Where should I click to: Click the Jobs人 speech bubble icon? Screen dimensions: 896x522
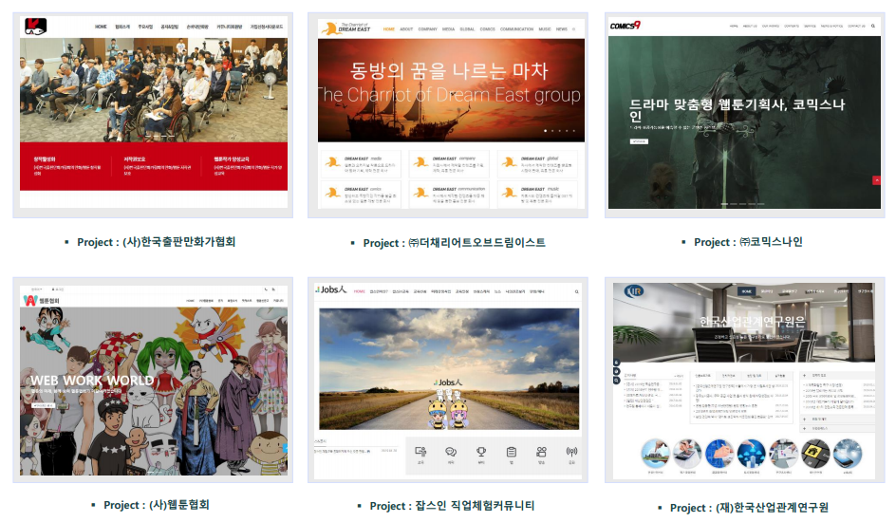(x=451, y=452)
